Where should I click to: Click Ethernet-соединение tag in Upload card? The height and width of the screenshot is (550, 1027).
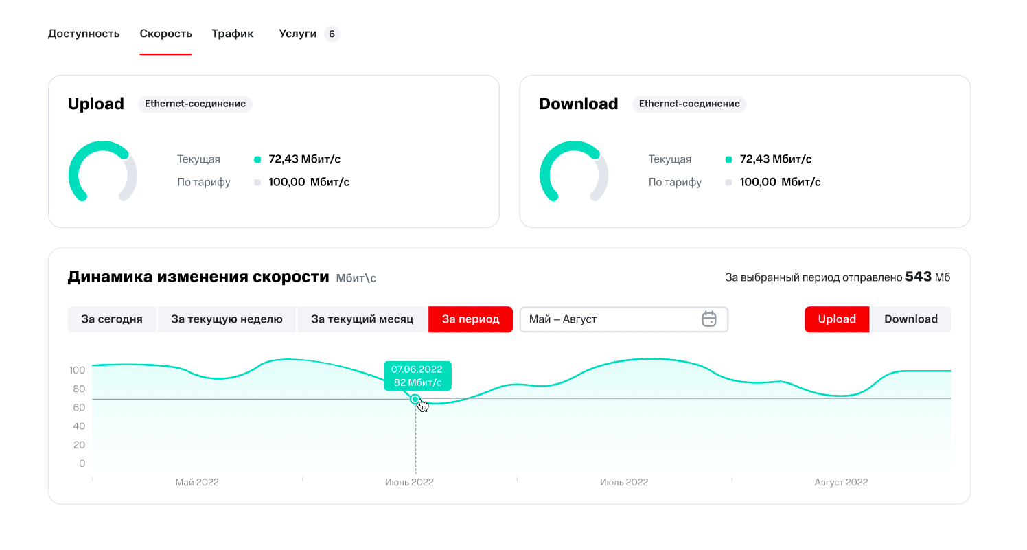[x=196, y=104]
